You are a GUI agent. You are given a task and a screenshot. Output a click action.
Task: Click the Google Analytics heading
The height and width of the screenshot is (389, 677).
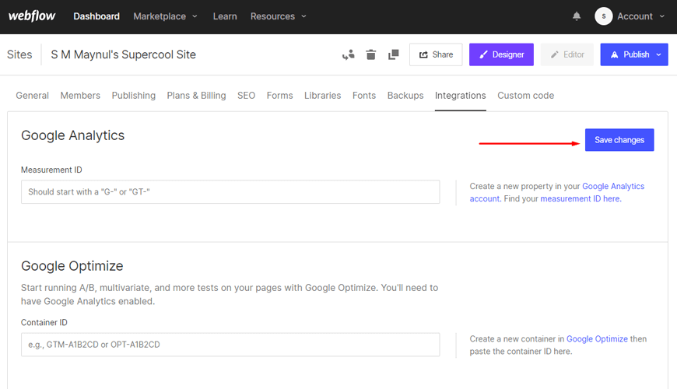point(72,135)
